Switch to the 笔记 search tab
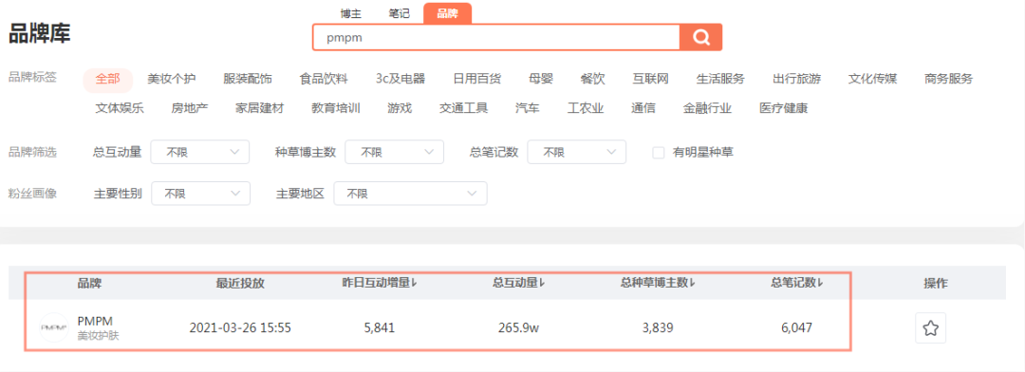This screenshot has height=372, width=1025. tap(399, 13)
